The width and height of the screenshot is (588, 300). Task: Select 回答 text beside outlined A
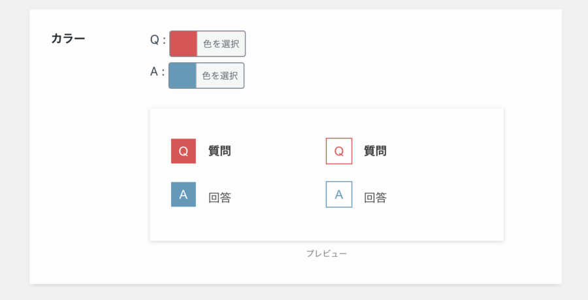pos(376,197)
